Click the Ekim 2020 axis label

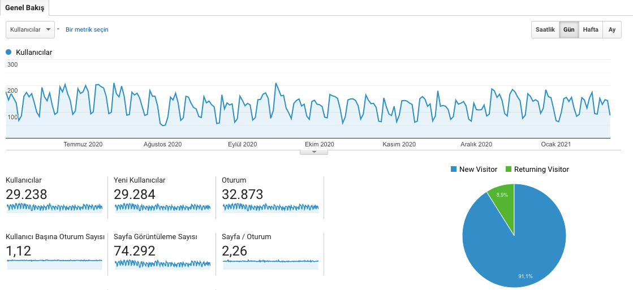click(x=319, y=144)
